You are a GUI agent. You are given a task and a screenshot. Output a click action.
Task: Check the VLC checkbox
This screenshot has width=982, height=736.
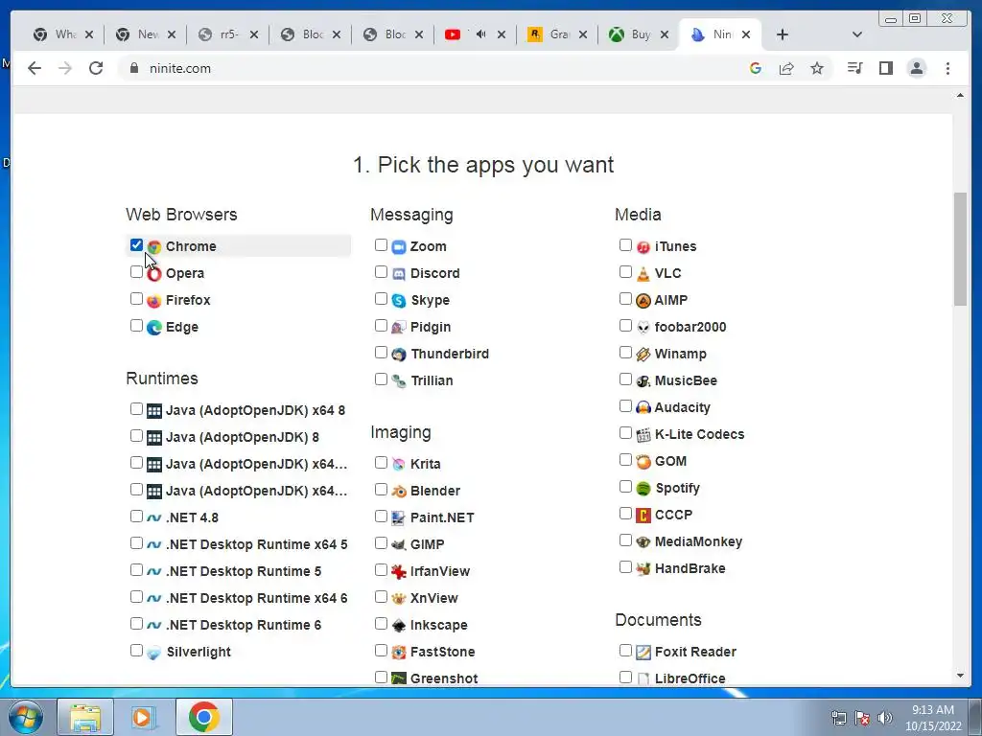click(625, 271)
